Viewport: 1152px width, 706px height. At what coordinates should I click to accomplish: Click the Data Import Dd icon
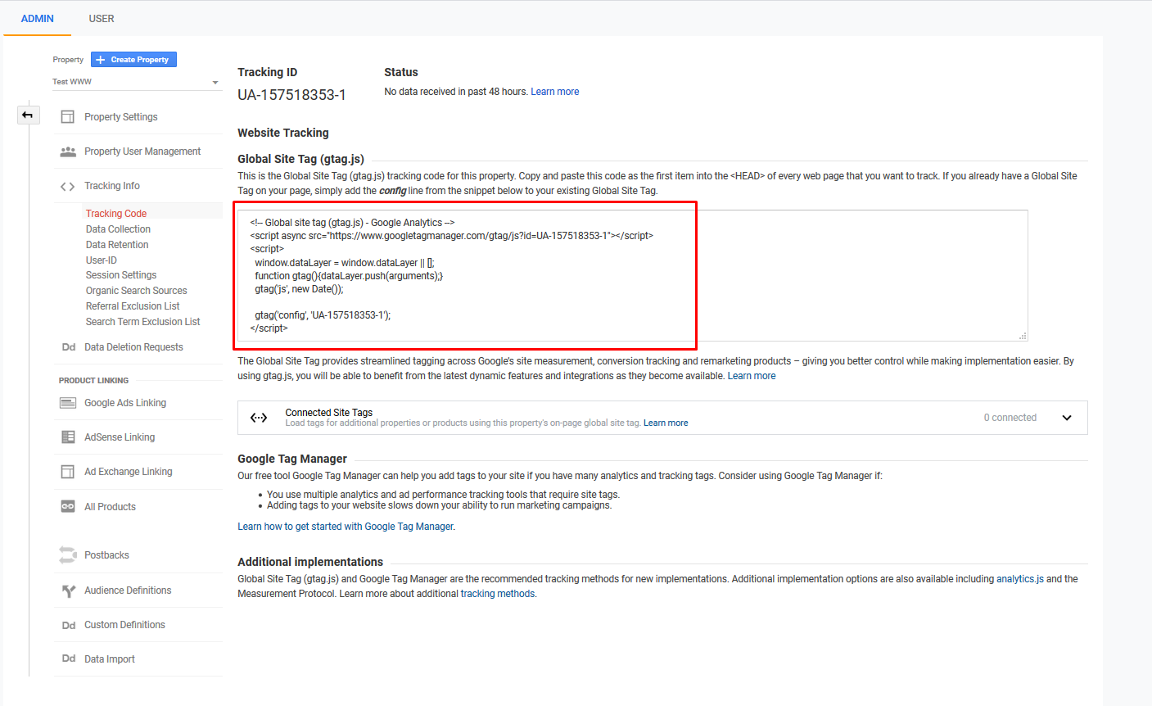point(69,659)
